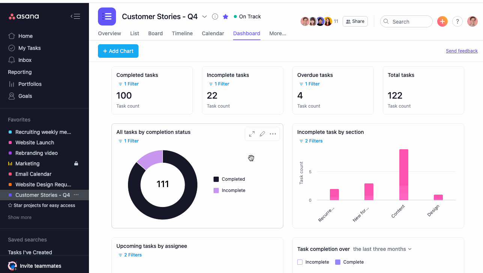This screenshot has height=273, width=483.
Task: Open 'the last three months' dropdown
Action: [x=382, y=249]
